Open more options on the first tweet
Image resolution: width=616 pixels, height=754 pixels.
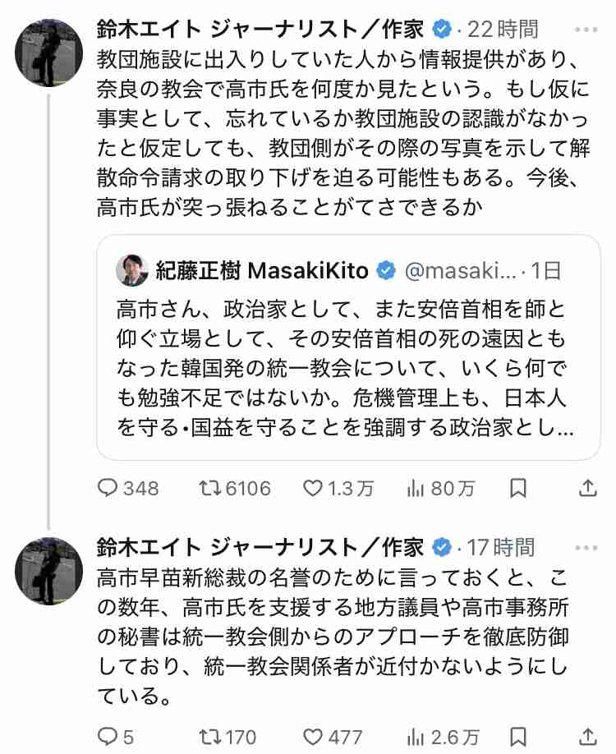click(584, 29)
